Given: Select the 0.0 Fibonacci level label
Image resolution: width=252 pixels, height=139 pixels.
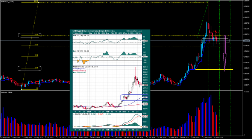Looking at the screenshot, I should click(x=36, y=88).
